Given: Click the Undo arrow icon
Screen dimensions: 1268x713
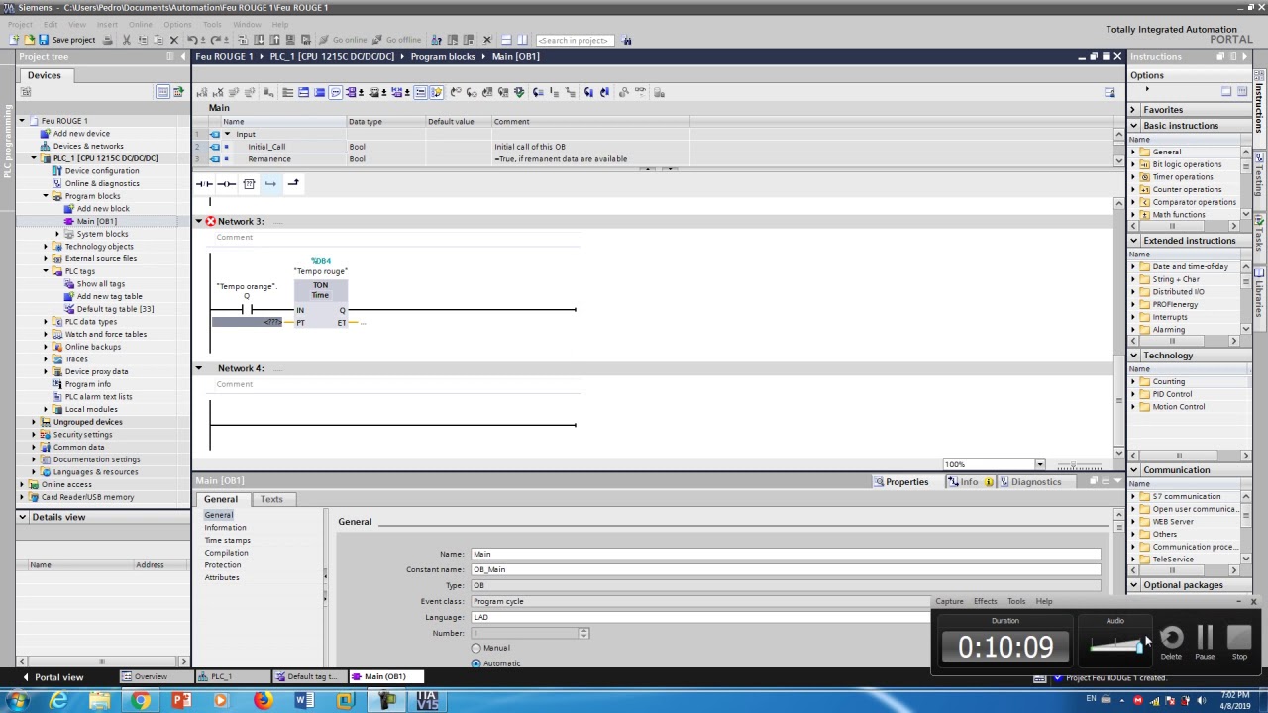Looking at the screenshot, I should pos(191,40).
